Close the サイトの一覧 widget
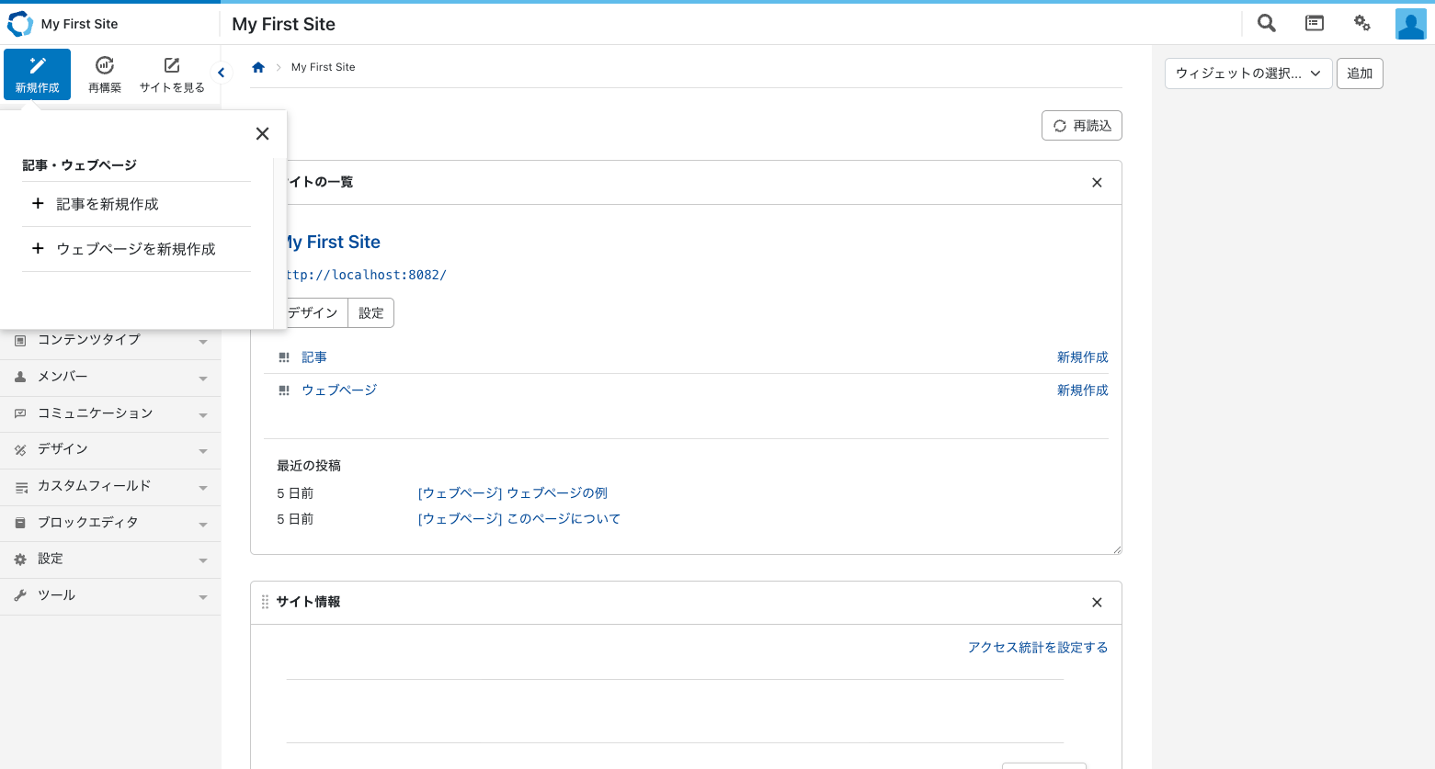This screenshot has height=769, width=1435. click(1097, 183)
